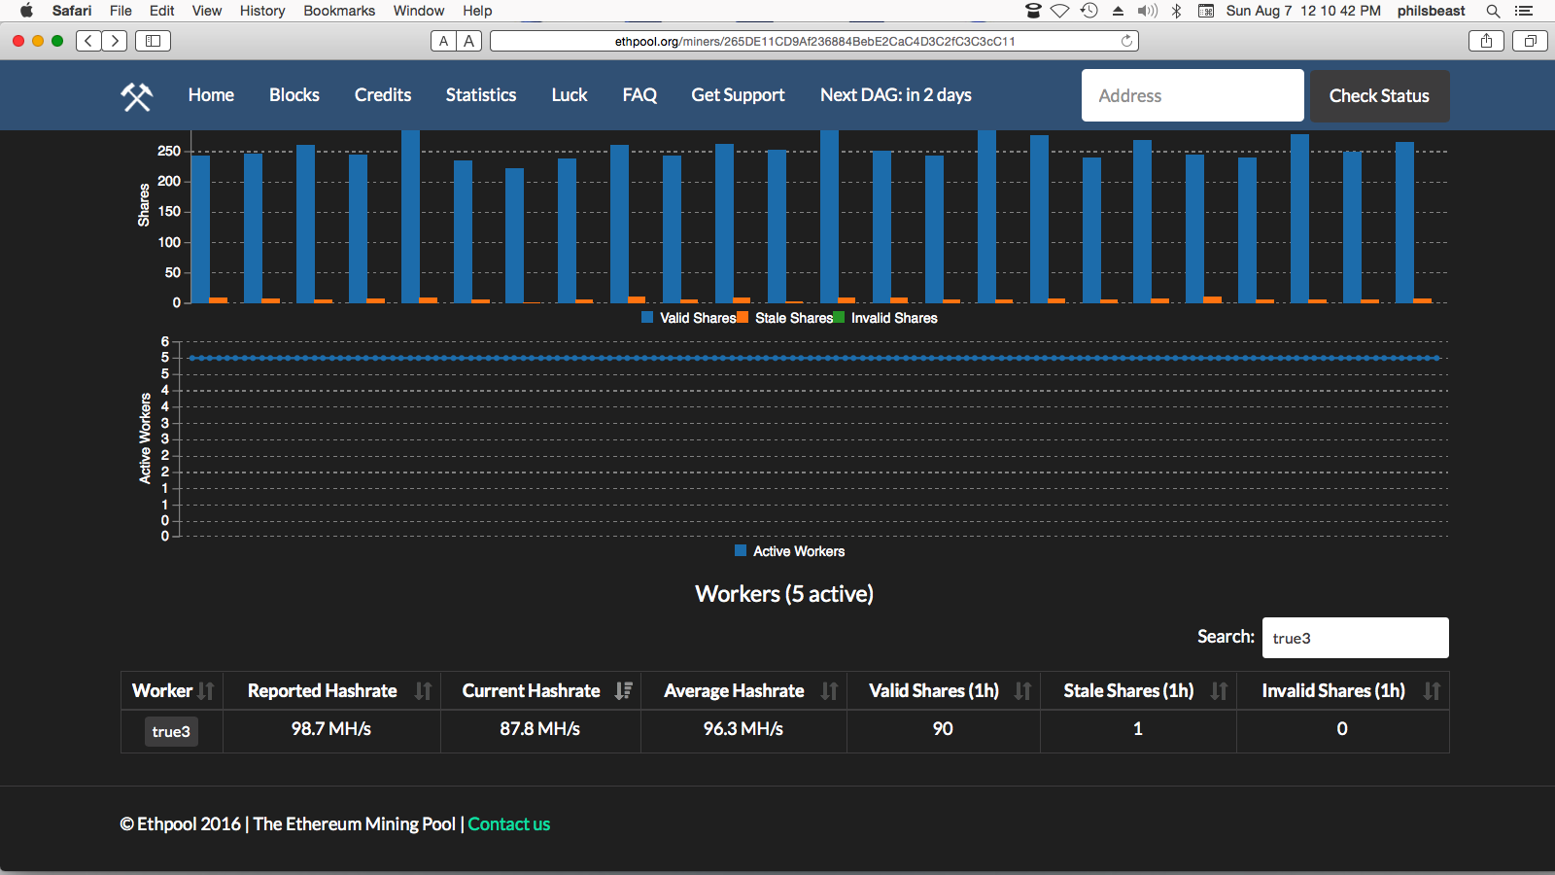Click the Check Status button
This screenshot has height=875, width=1555.
(x=1379, y=95)
